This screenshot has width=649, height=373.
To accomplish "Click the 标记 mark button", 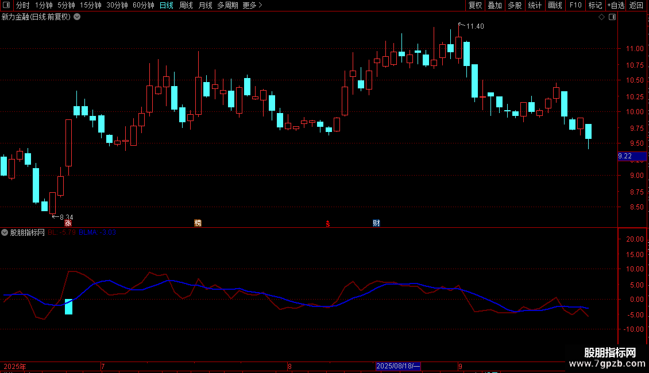I will 595,5.
